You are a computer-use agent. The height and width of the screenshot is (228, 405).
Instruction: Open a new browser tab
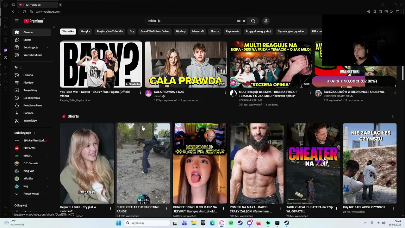tap(60, 5)
